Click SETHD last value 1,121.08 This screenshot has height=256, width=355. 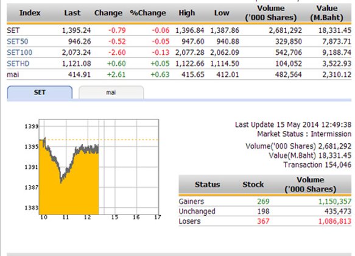[76, 63]
